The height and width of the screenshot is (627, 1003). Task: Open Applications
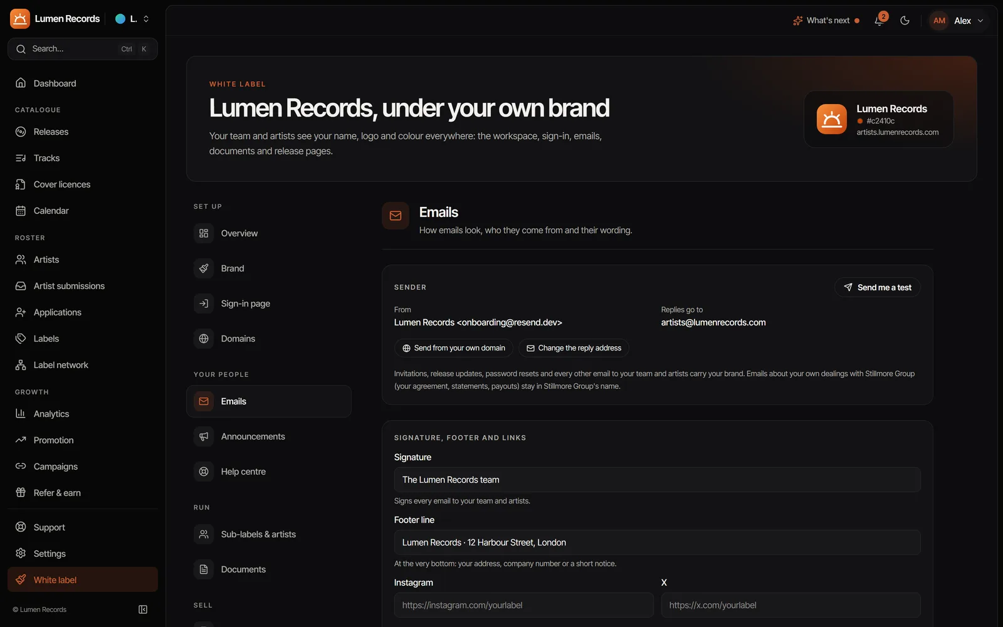pos(83,312)
